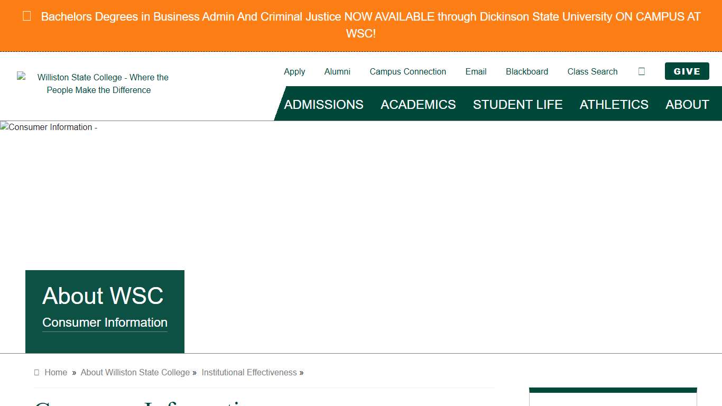Open the site search icon

coord(641,71)
